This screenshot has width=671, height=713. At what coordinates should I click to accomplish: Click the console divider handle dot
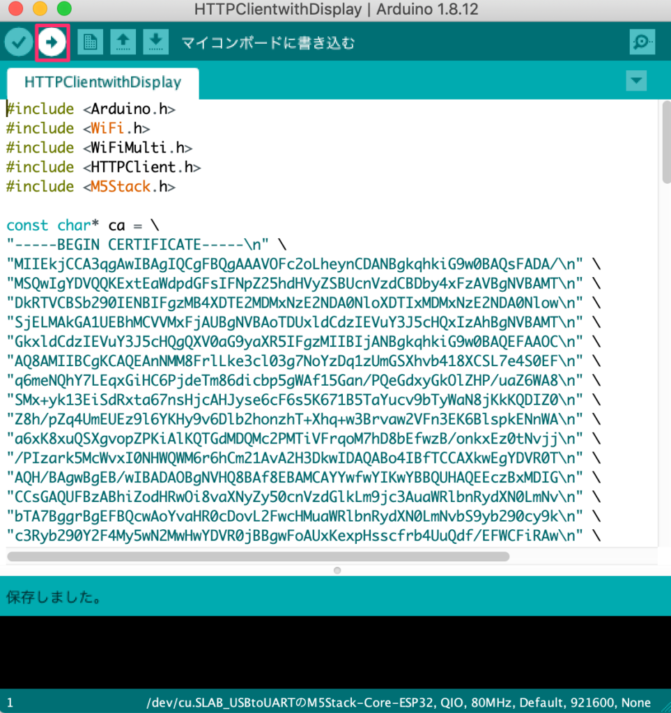(337, 570)
